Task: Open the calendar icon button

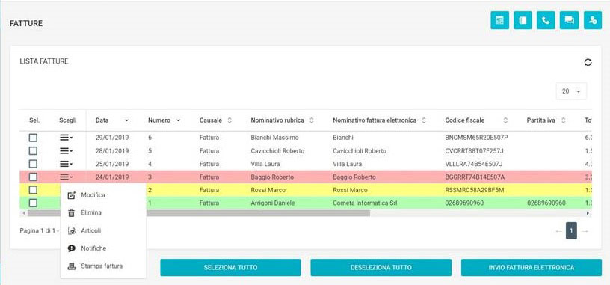Action: click(x=499, y=20)
